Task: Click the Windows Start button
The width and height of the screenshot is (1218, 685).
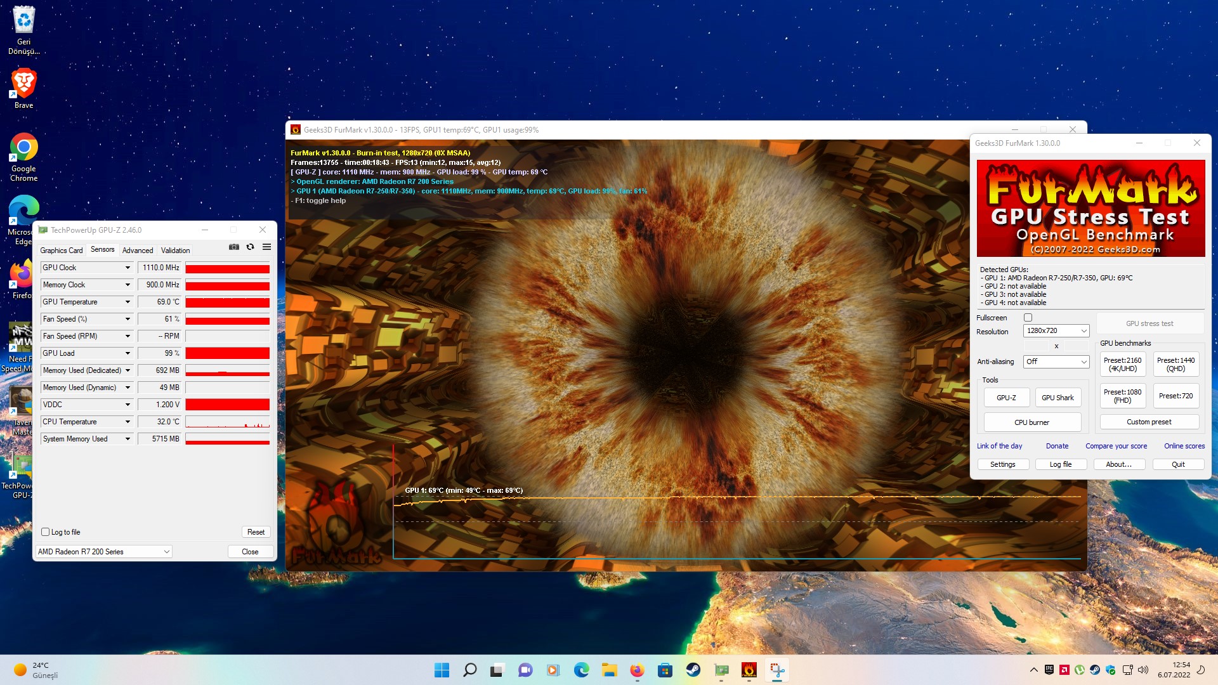Action: pos(442,670)
